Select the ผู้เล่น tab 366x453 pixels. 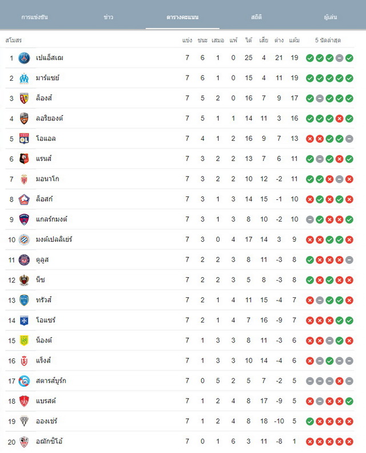[331, 17]
